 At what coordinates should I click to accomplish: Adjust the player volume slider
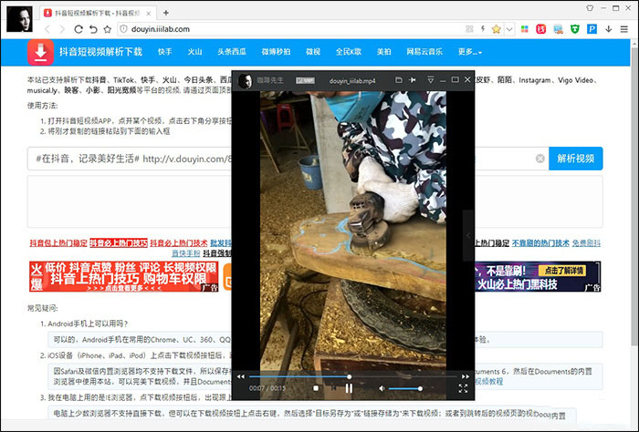pos(405,388)
